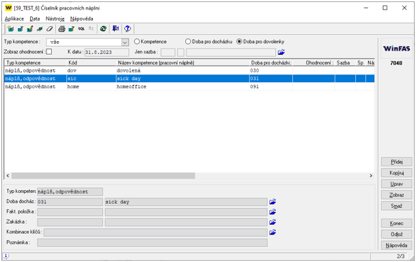The width and height of the screenshot is (416, 262).
Task: Click the Zobraz button
Action: 397,195
